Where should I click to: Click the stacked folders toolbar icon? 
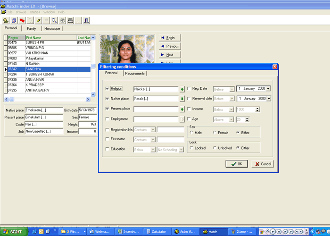6,20
